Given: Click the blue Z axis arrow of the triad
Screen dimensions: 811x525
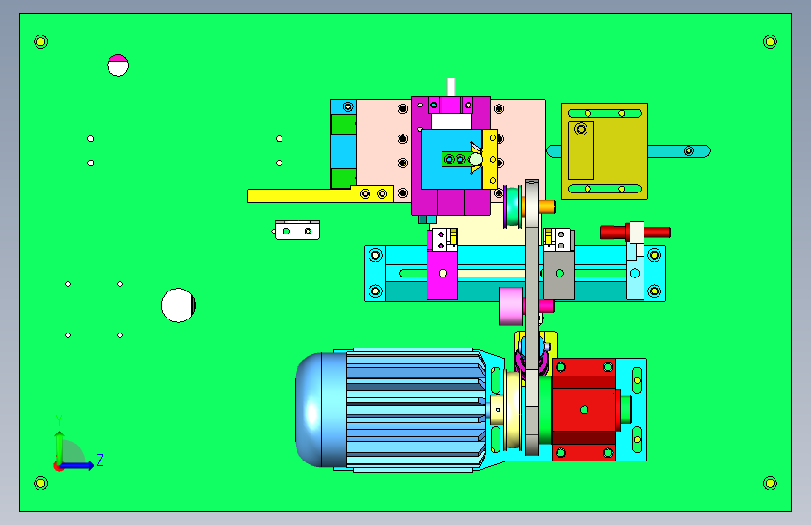Looking at the screenshot, I should point(78,465).
